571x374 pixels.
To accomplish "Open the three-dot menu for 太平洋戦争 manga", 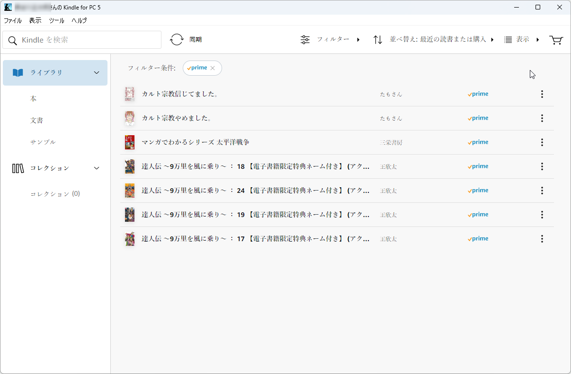I will (x=542, y=142).
